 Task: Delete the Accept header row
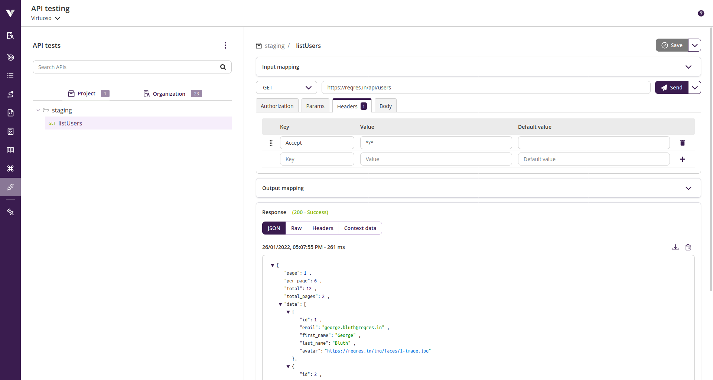[x=683, y=142]
